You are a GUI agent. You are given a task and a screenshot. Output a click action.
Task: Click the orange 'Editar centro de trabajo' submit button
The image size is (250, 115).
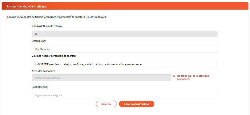pyautogui.click(x=136, y=104)
